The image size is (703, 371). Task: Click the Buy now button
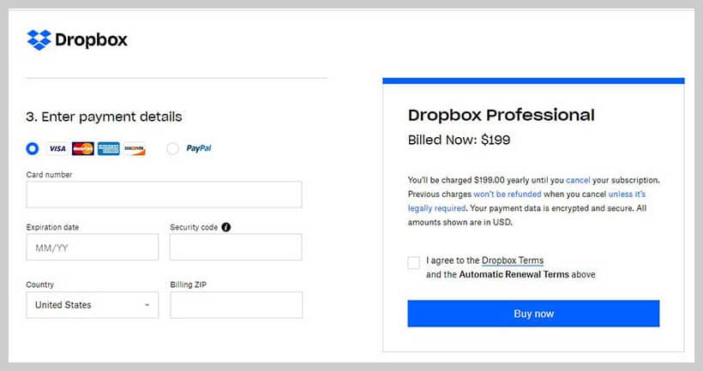(533, 314)
